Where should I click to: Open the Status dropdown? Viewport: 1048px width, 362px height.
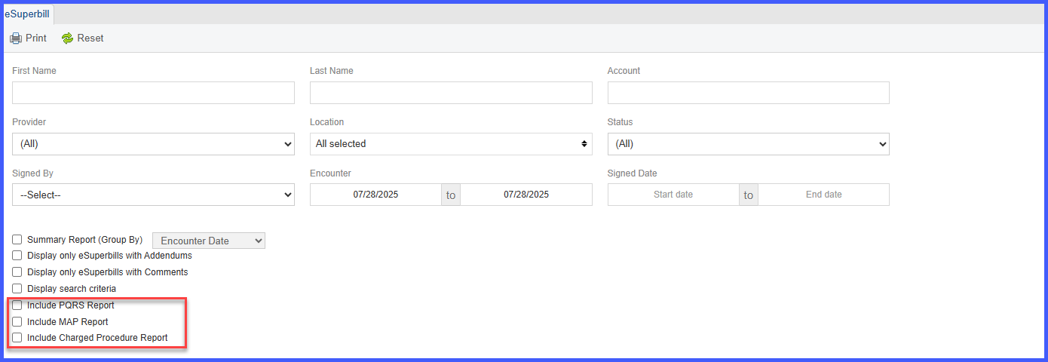[x=749, y=144]
